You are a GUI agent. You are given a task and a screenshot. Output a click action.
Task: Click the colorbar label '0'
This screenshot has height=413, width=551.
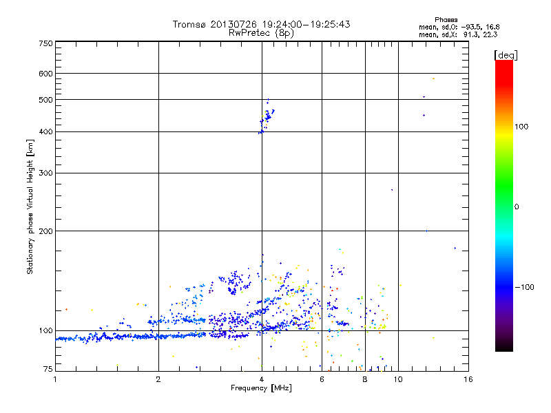click(516, 206)
